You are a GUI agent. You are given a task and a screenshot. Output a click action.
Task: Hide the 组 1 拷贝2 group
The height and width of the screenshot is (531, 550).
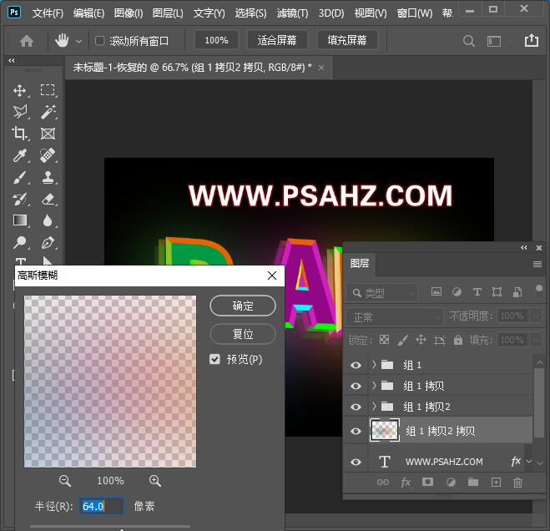(x=356, y=407)
